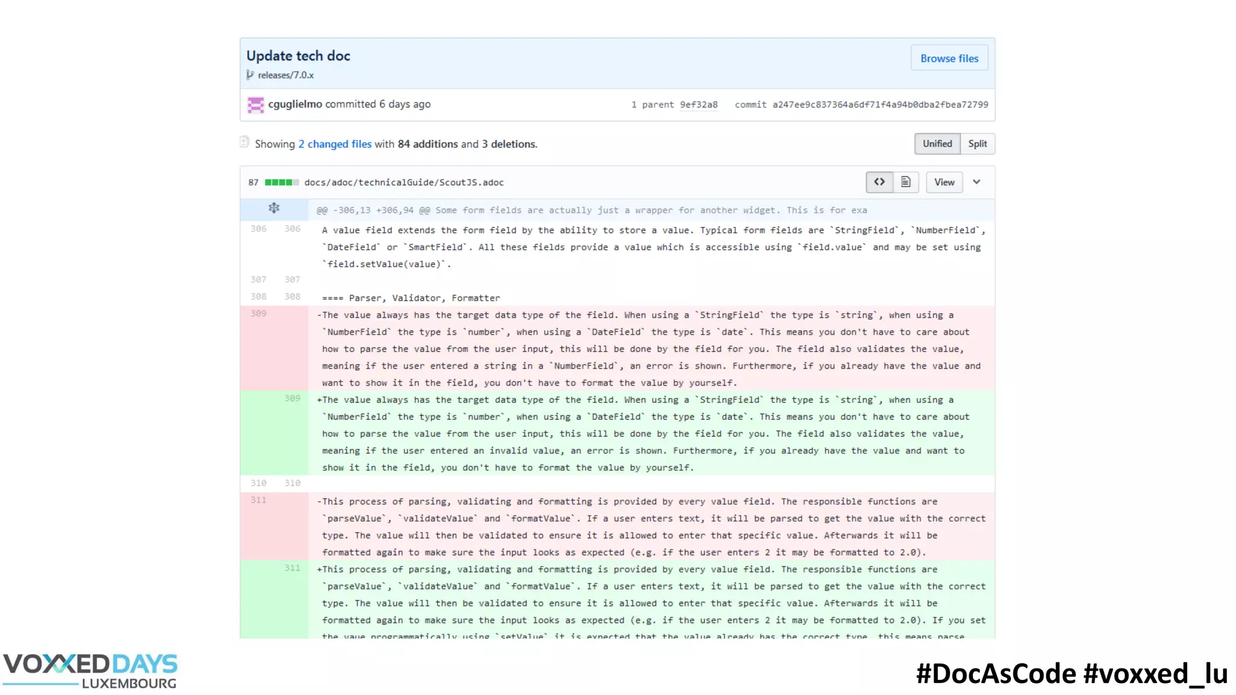Switch to Split diff view

click(x=977, y=144)
